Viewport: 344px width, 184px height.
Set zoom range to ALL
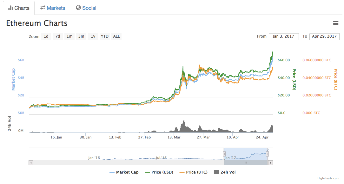[x=116, y=36]
